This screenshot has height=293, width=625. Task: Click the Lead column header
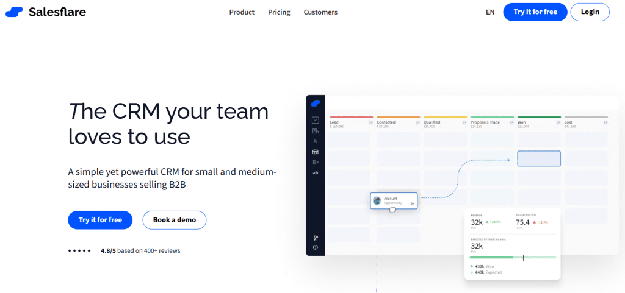click(352, 122)
